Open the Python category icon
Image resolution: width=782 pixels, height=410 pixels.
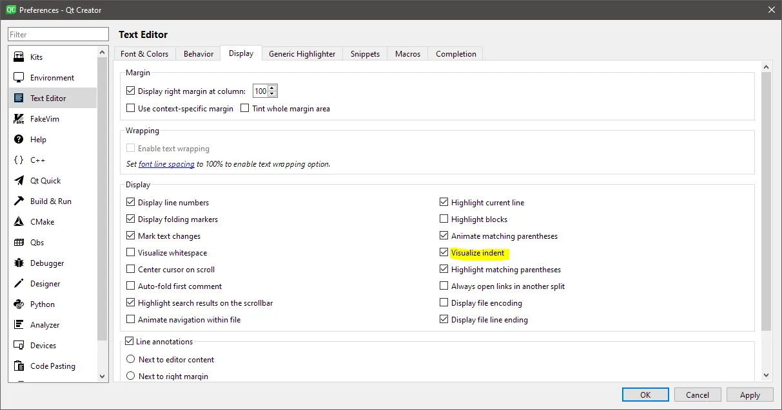click(x=19, y=304)
